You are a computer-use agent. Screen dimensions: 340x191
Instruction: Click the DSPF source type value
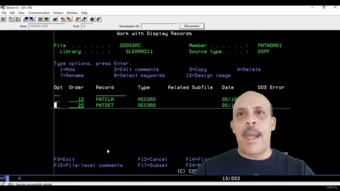pos(263,51)
